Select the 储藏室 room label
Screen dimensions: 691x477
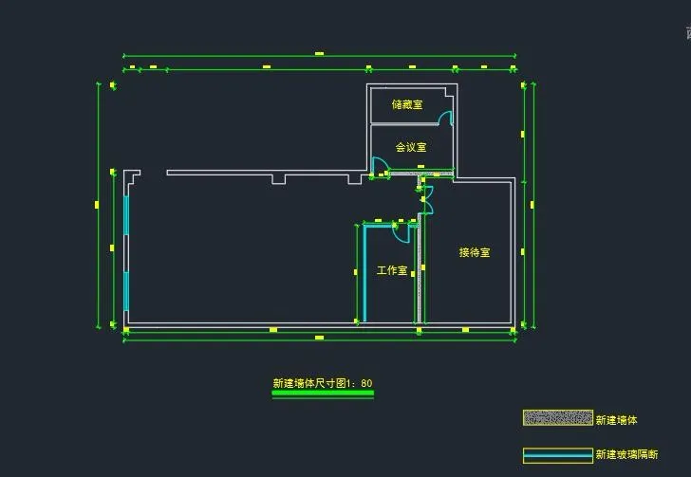(x=407, y=104)
